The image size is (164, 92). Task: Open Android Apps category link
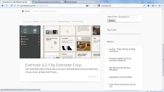pyautogui.click(x=63, y=21)
